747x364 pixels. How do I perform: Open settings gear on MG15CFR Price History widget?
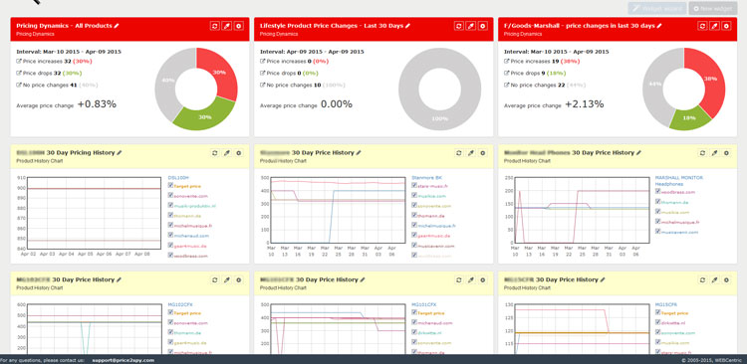click(726, 279)
